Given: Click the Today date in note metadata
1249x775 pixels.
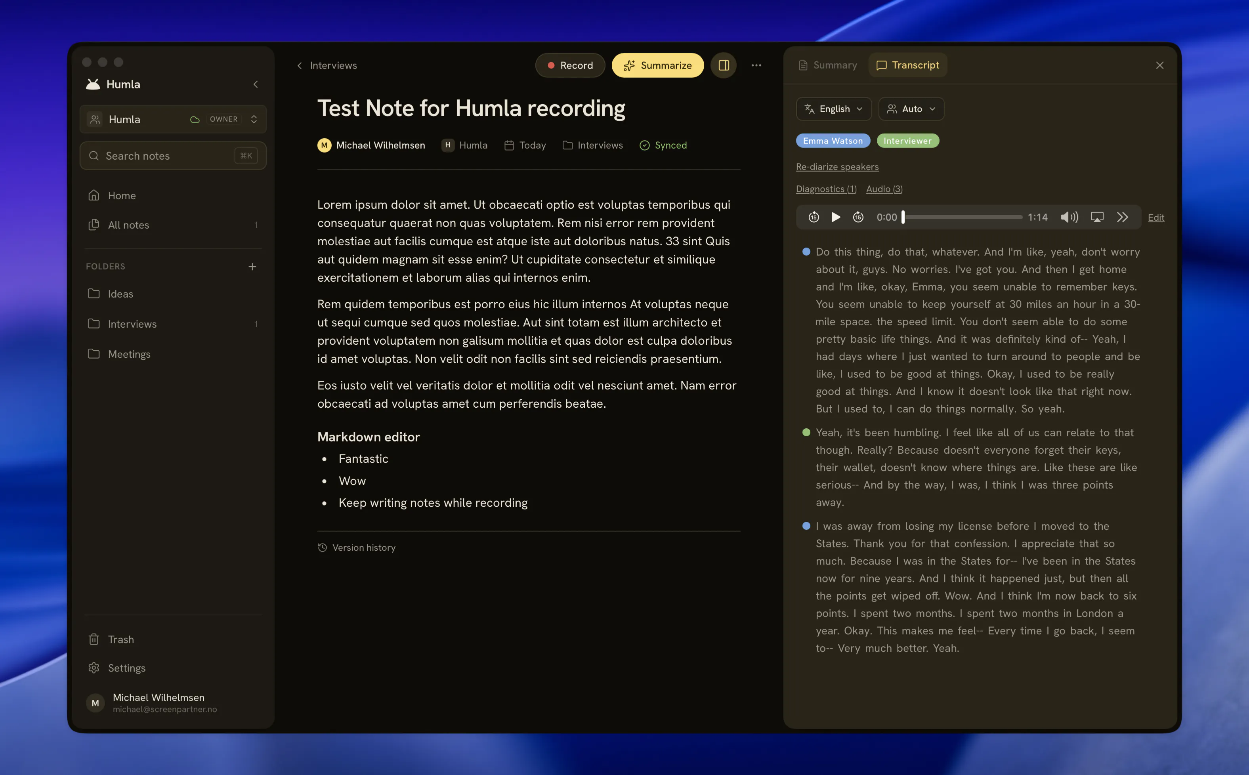Looking at the screenshot, I should click(x=525, y=145).
